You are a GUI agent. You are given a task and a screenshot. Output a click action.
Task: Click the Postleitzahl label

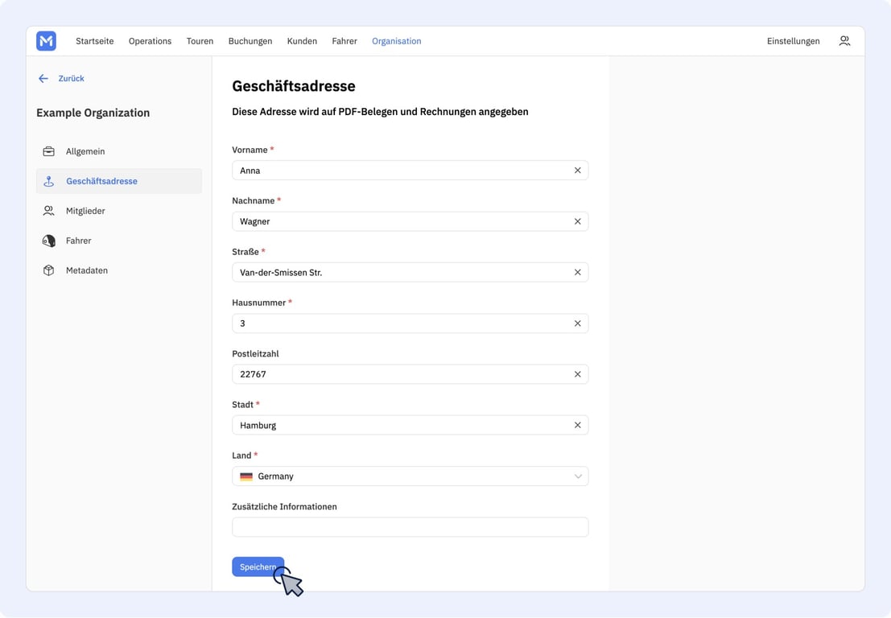coord(255,354)
